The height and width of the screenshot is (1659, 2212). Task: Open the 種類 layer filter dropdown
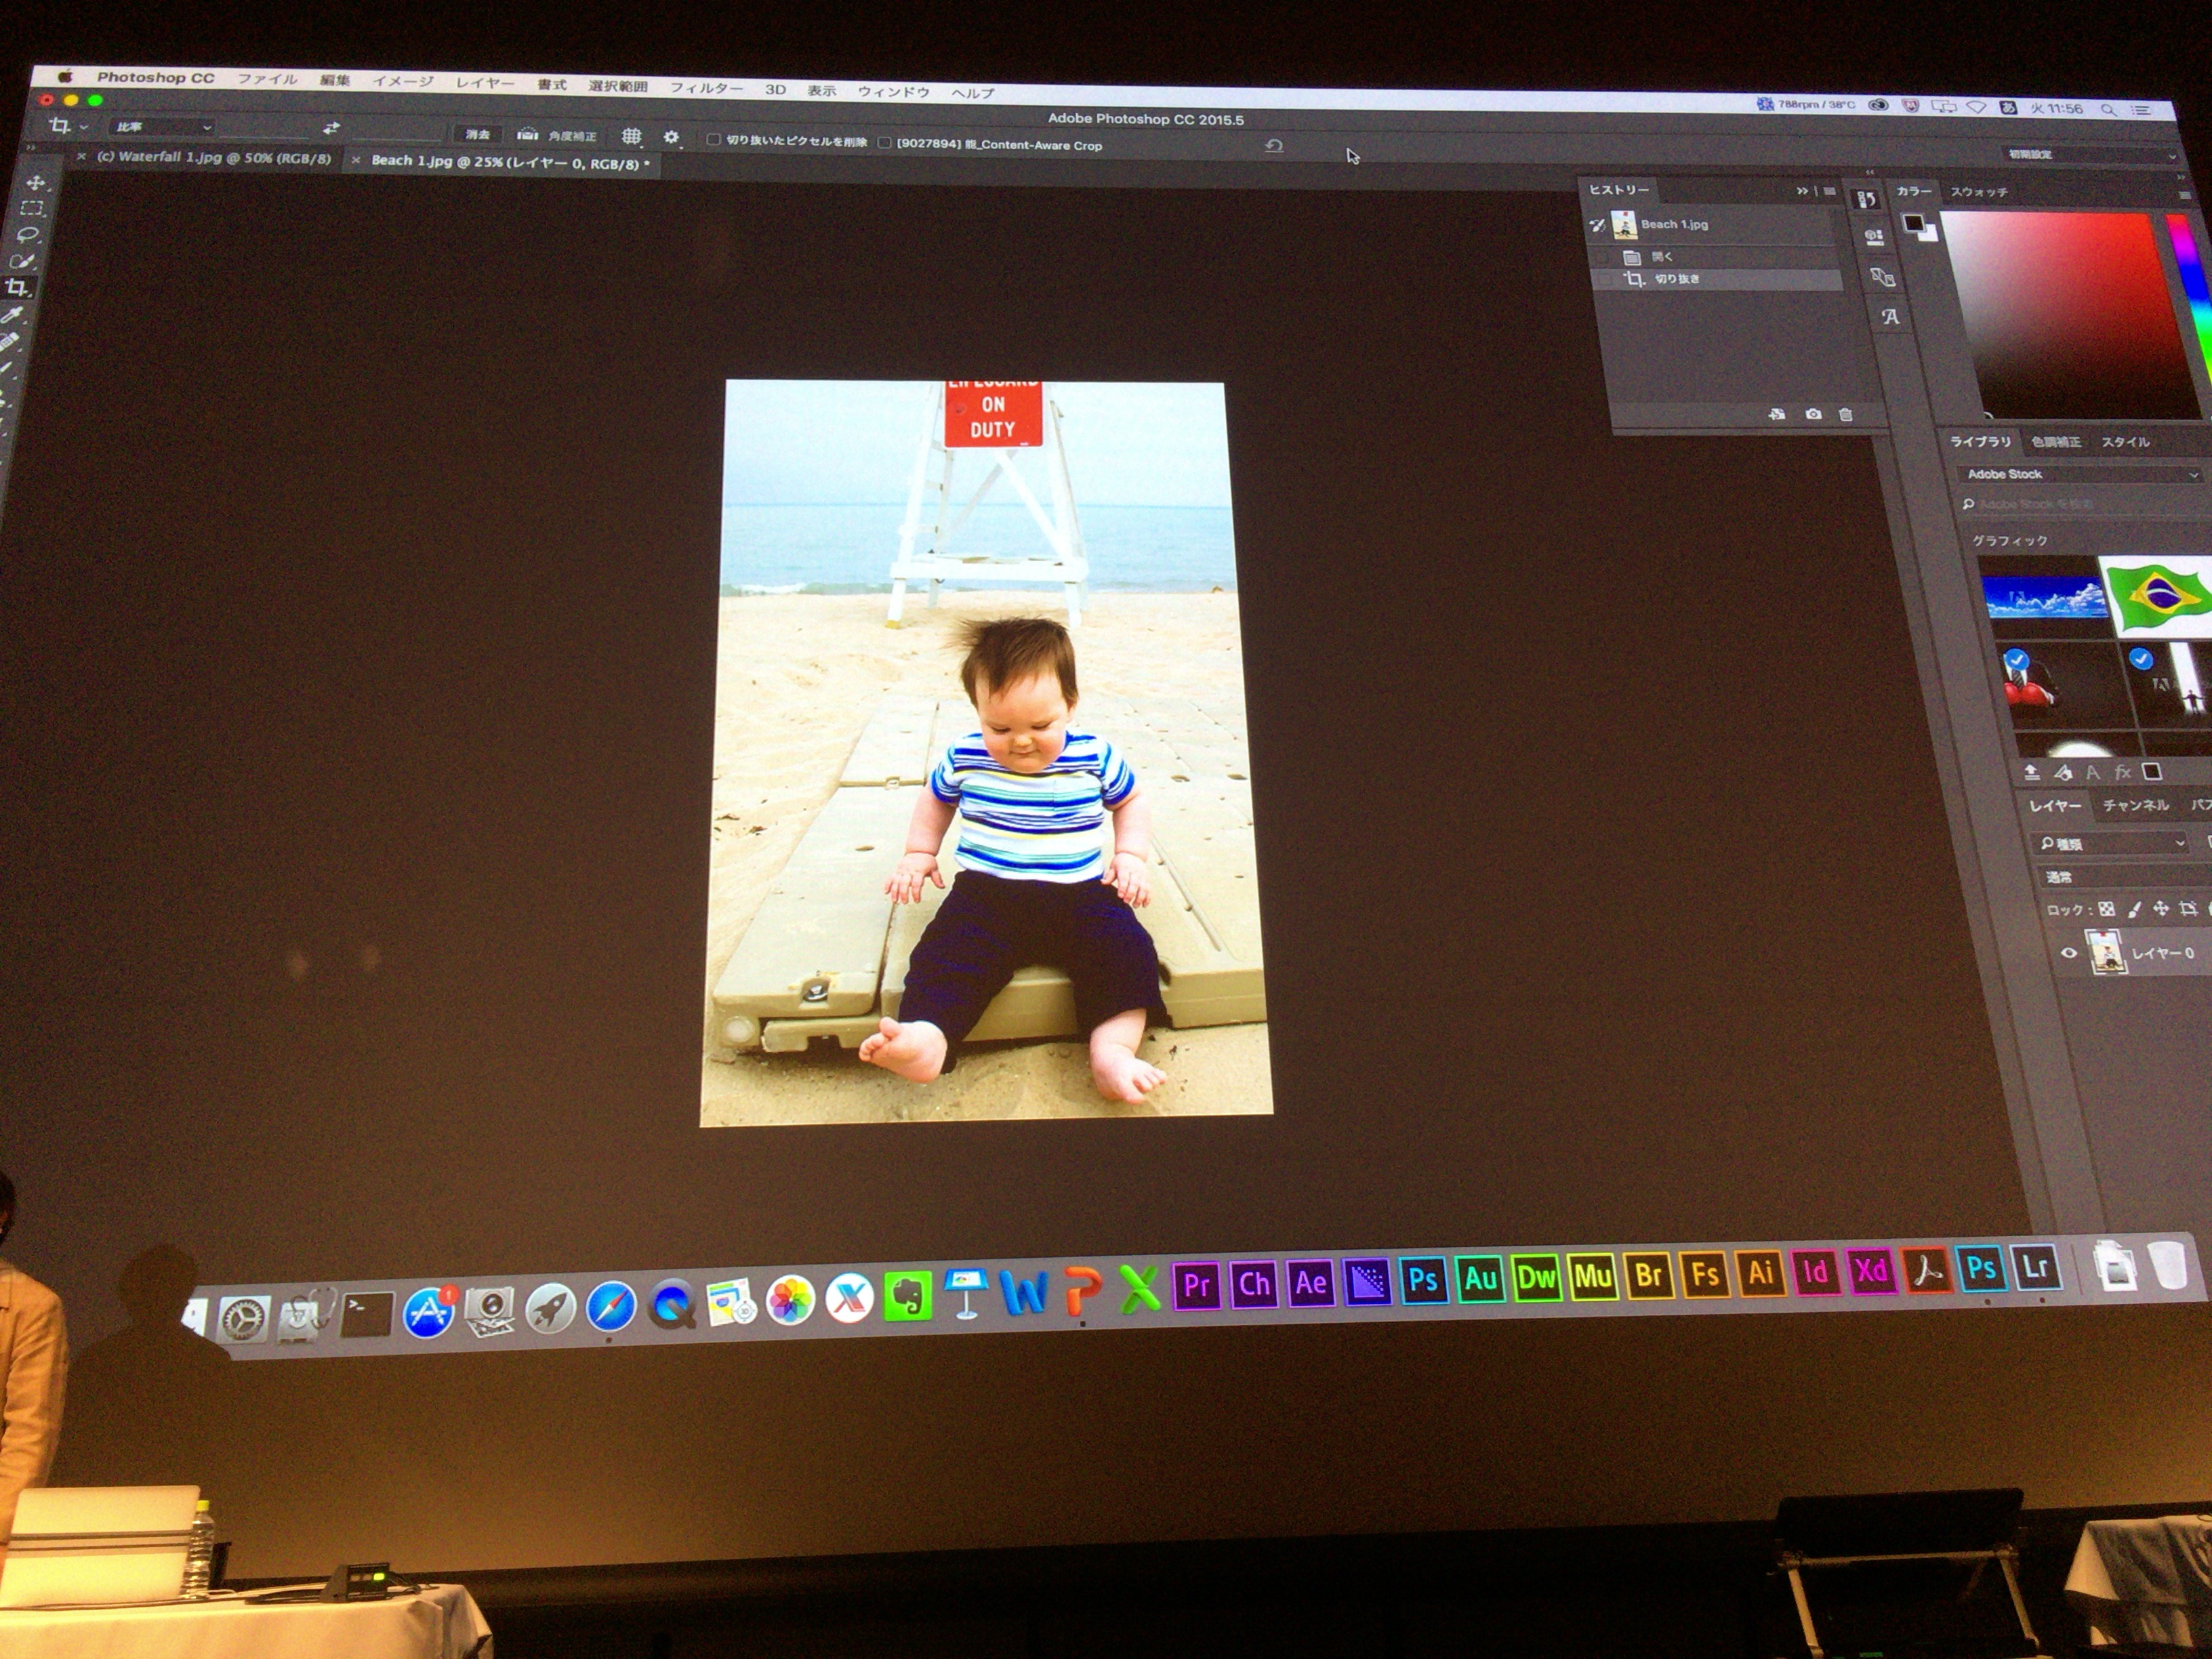(2110, 843)
